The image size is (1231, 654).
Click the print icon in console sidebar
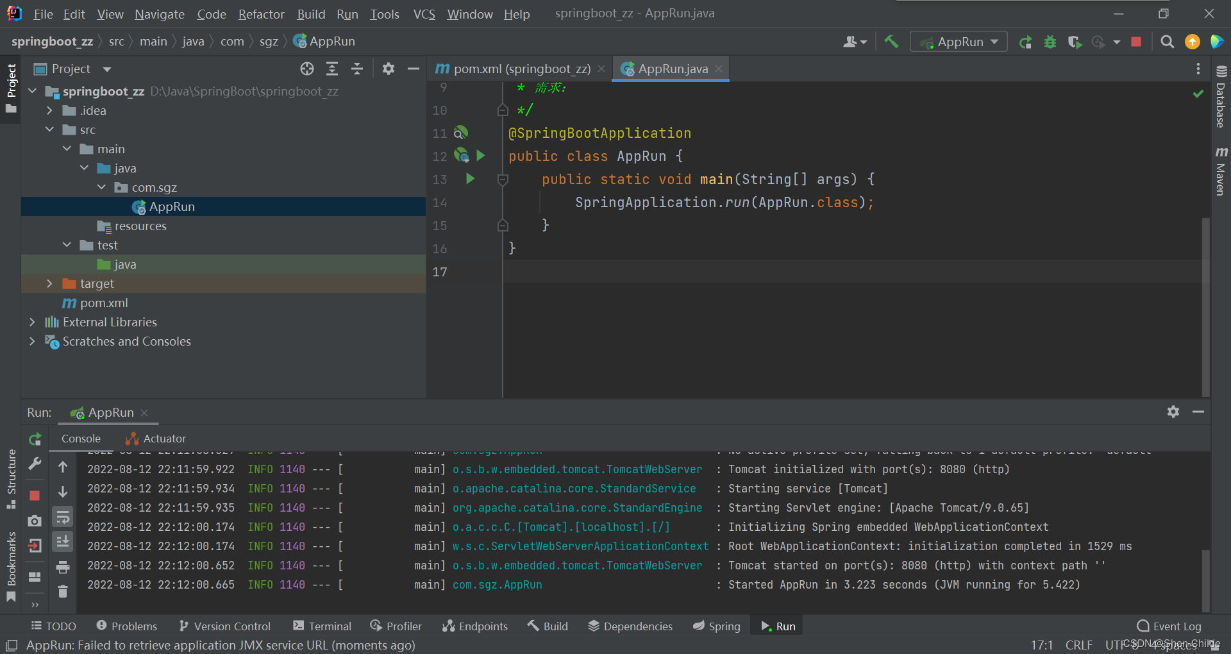tap(63, 567)
